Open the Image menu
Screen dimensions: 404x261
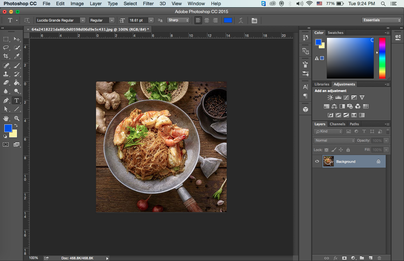click(77, 4)
